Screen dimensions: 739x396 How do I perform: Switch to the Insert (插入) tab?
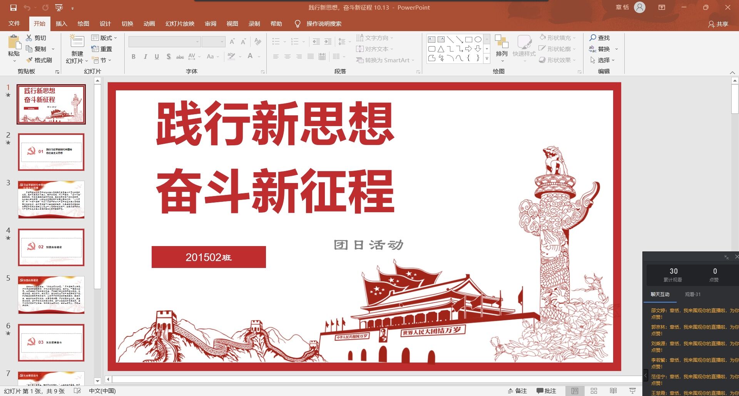tap(61, 23)
